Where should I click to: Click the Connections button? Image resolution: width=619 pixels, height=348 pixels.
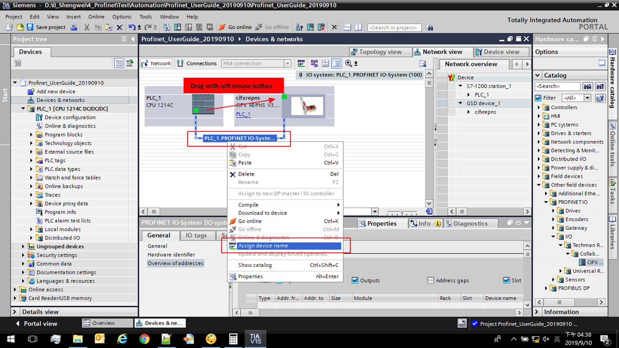click(x=197, y=63)
